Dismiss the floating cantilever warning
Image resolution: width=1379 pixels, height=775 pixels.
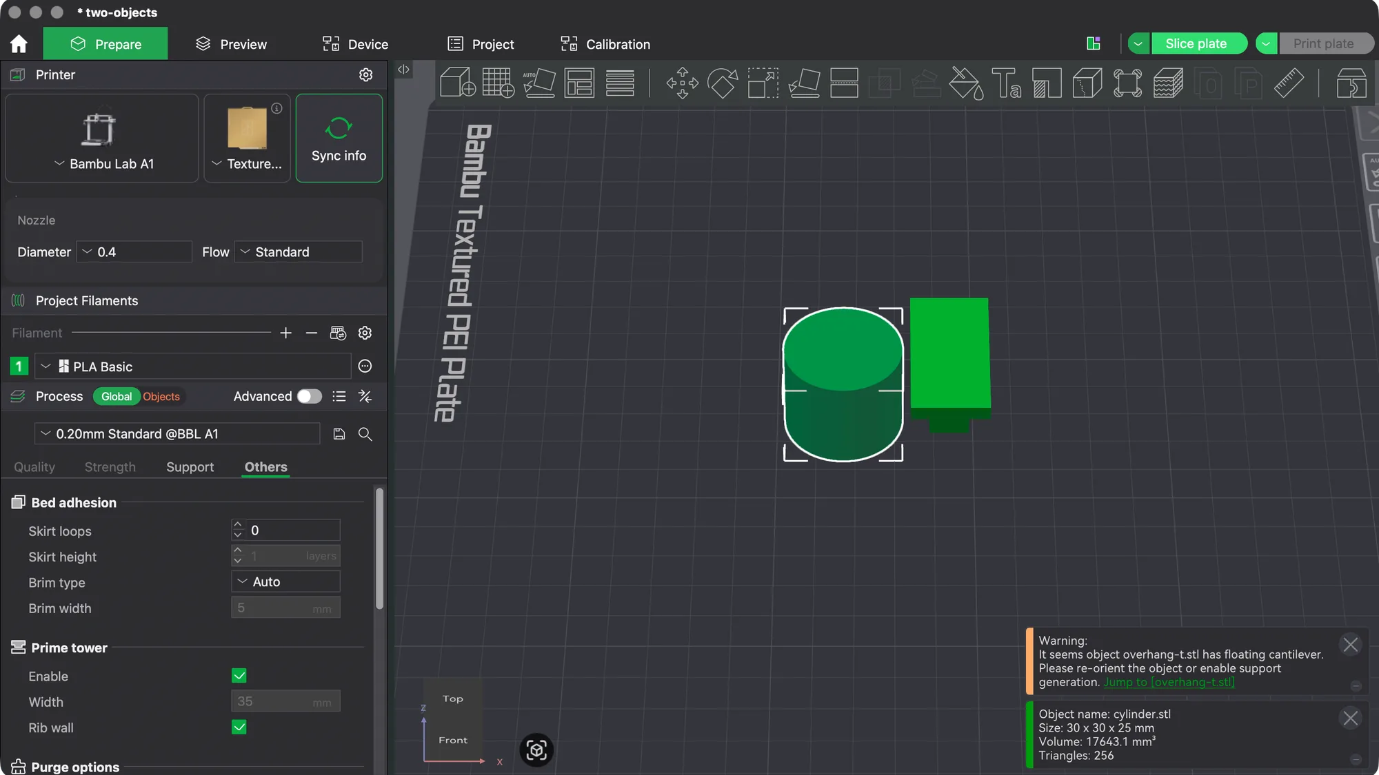1350,644
